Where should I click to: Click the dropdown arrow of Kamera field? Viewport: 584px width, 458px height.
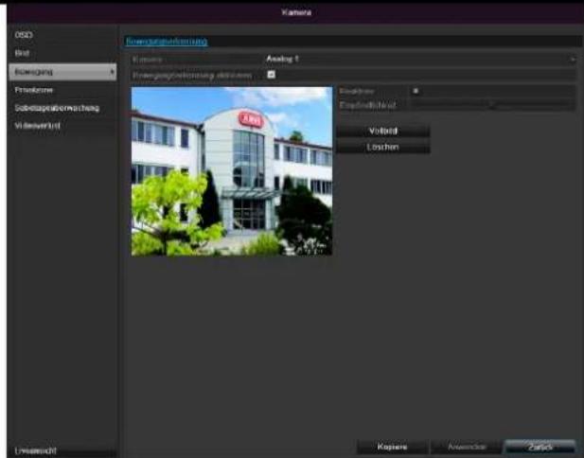click(574, 60)
